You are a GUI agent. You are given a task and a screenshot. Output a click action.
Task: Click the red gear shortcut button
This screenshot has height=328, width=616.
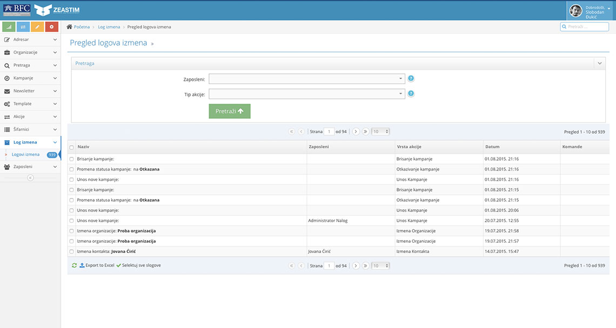(x=51, y=26)
